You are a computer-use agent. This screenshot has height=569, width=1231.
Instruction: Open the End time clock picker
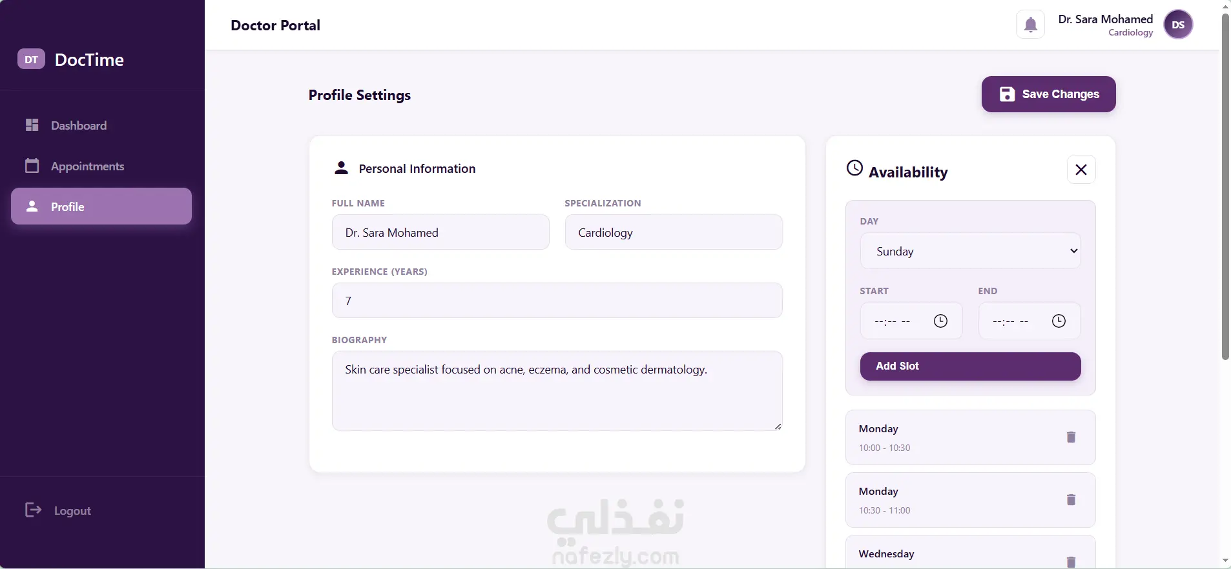[1059, 321]
